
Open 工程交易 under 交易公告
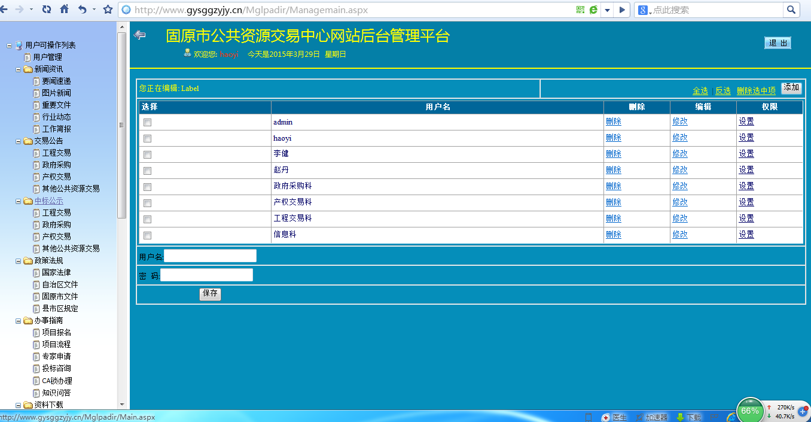click(x=56, y=153)
